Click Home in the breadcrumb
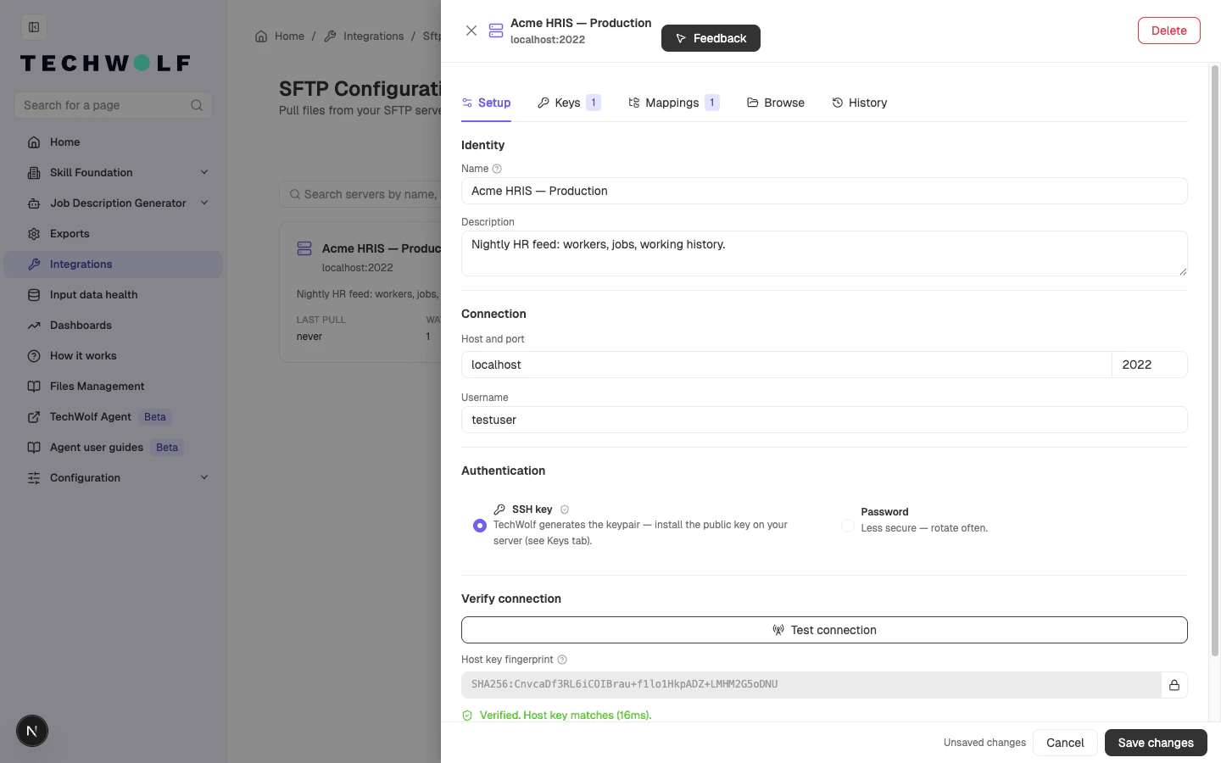Screen dimensions: 1221x763 coord(289,36)
